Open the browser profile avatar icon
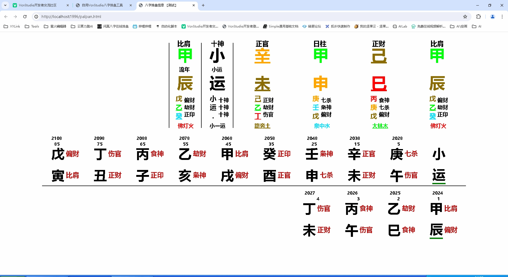The image size is (508, 277). coord(492,17)
